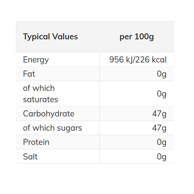
Task: Click the word "sugars" in the table
Action: coord(69,128)
